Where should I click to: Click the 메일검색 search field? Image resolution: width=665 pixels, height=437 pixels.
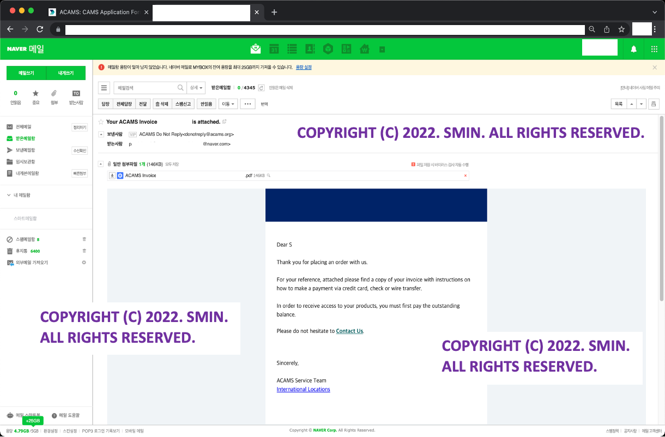[x=146, y=88]
